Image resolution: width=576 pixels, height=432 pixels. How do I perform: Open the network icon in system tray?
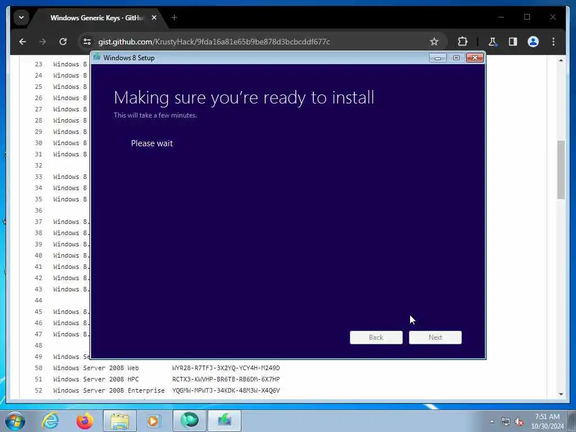[x=506, y=422]
